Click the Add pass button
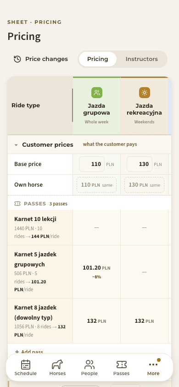The width and height of the screenshot is (179, 387). click(29, 352)
